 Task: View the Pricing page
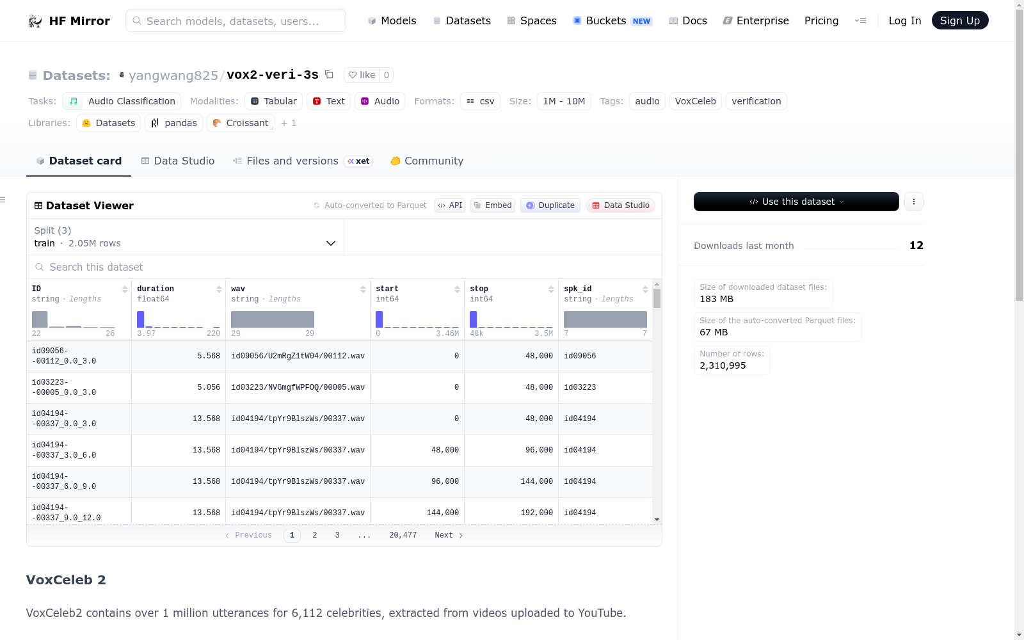click(x=821, y=20)
